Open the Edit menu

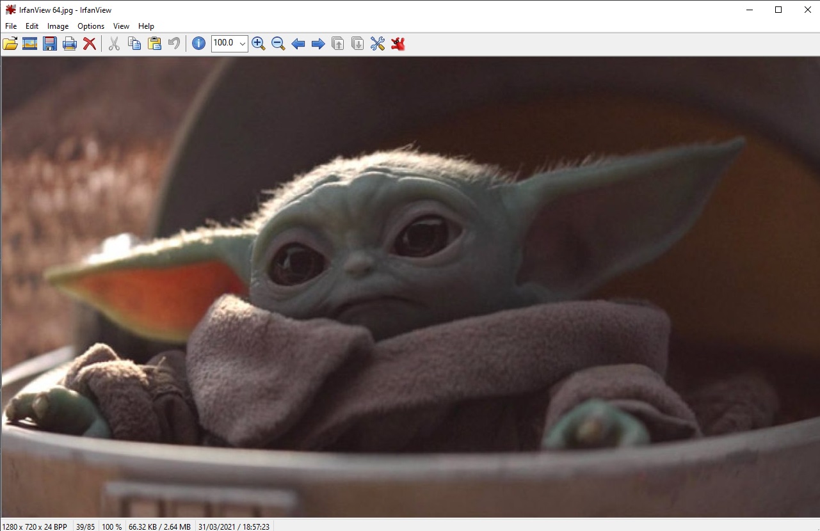point(32,26)
